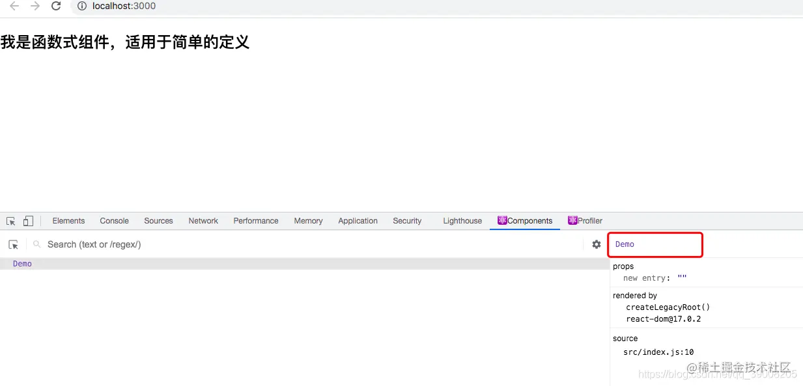803x386 pixels.
Task: Collapse the rendered by section
Action: point(635,296)
